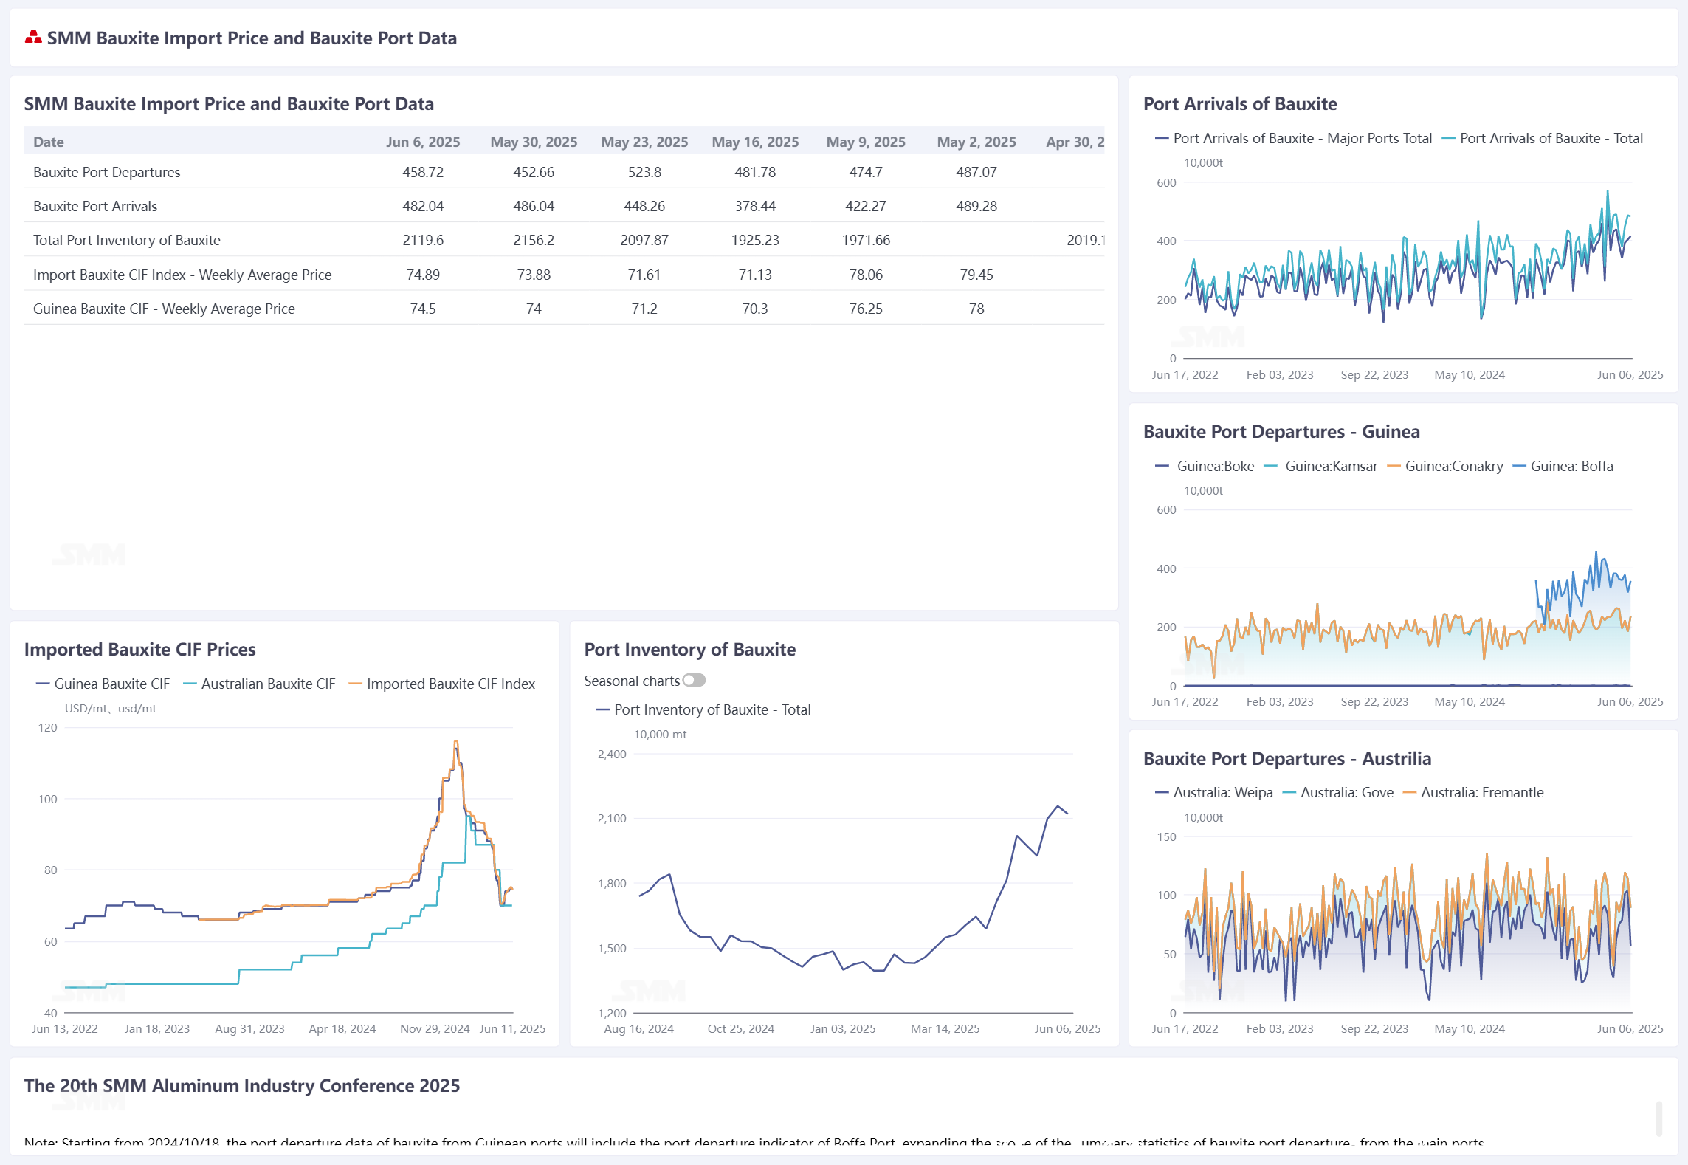The width and height of the screenshot is (1688, 1165).
Task: Click the May 2, 2025 column header
Action: coord(976,142)
